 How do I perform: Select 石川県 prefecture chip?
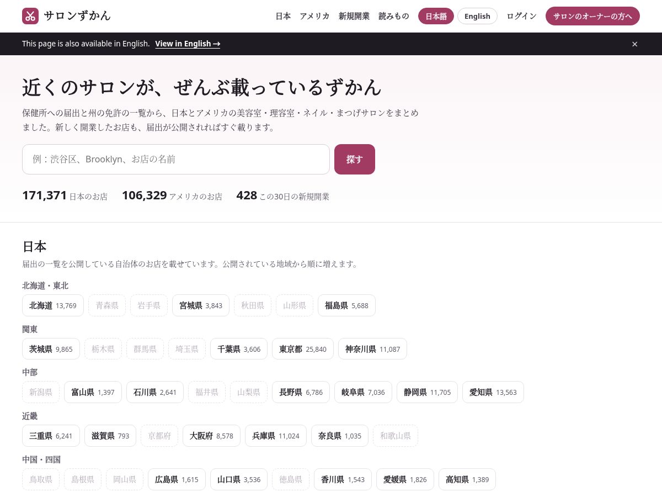(155, 392)
